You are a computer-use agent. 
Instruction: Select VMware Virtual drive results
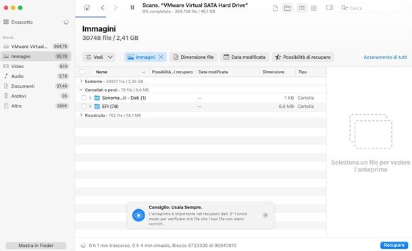[x=36, y=47]
